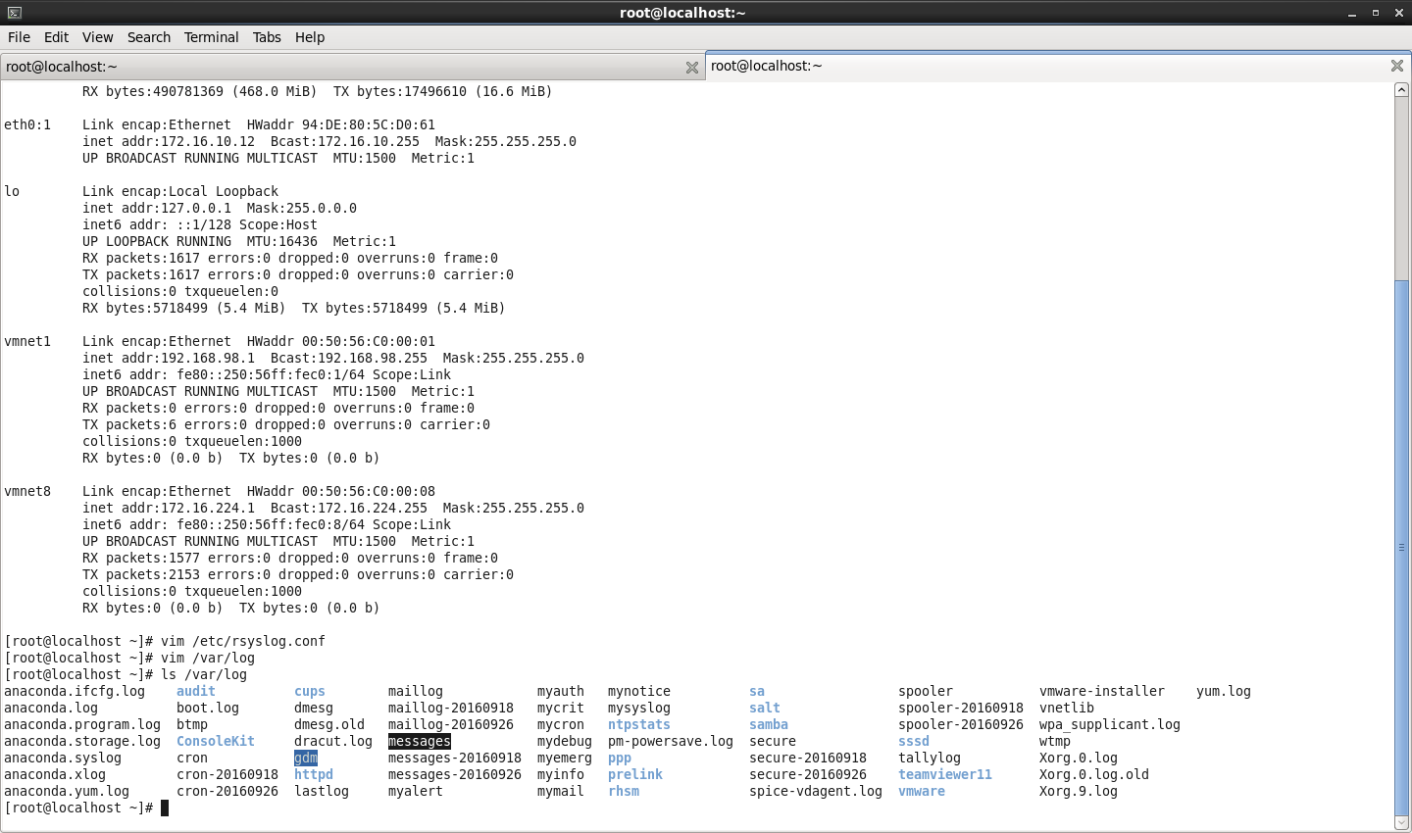Open the Edit menu

56,37
